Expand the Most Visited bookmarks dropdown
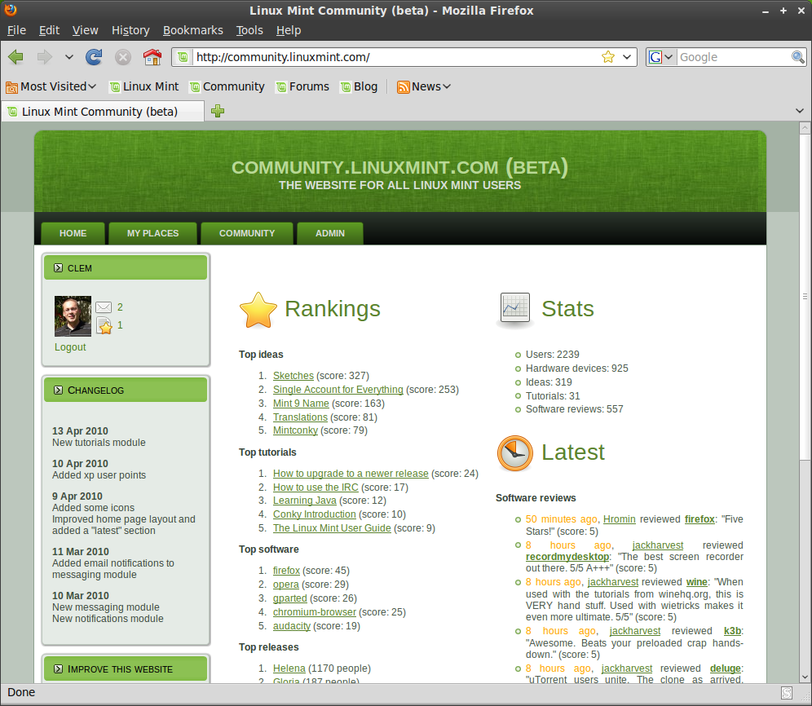Viewport: 812px width, 706px height. [x=92, y=86]
